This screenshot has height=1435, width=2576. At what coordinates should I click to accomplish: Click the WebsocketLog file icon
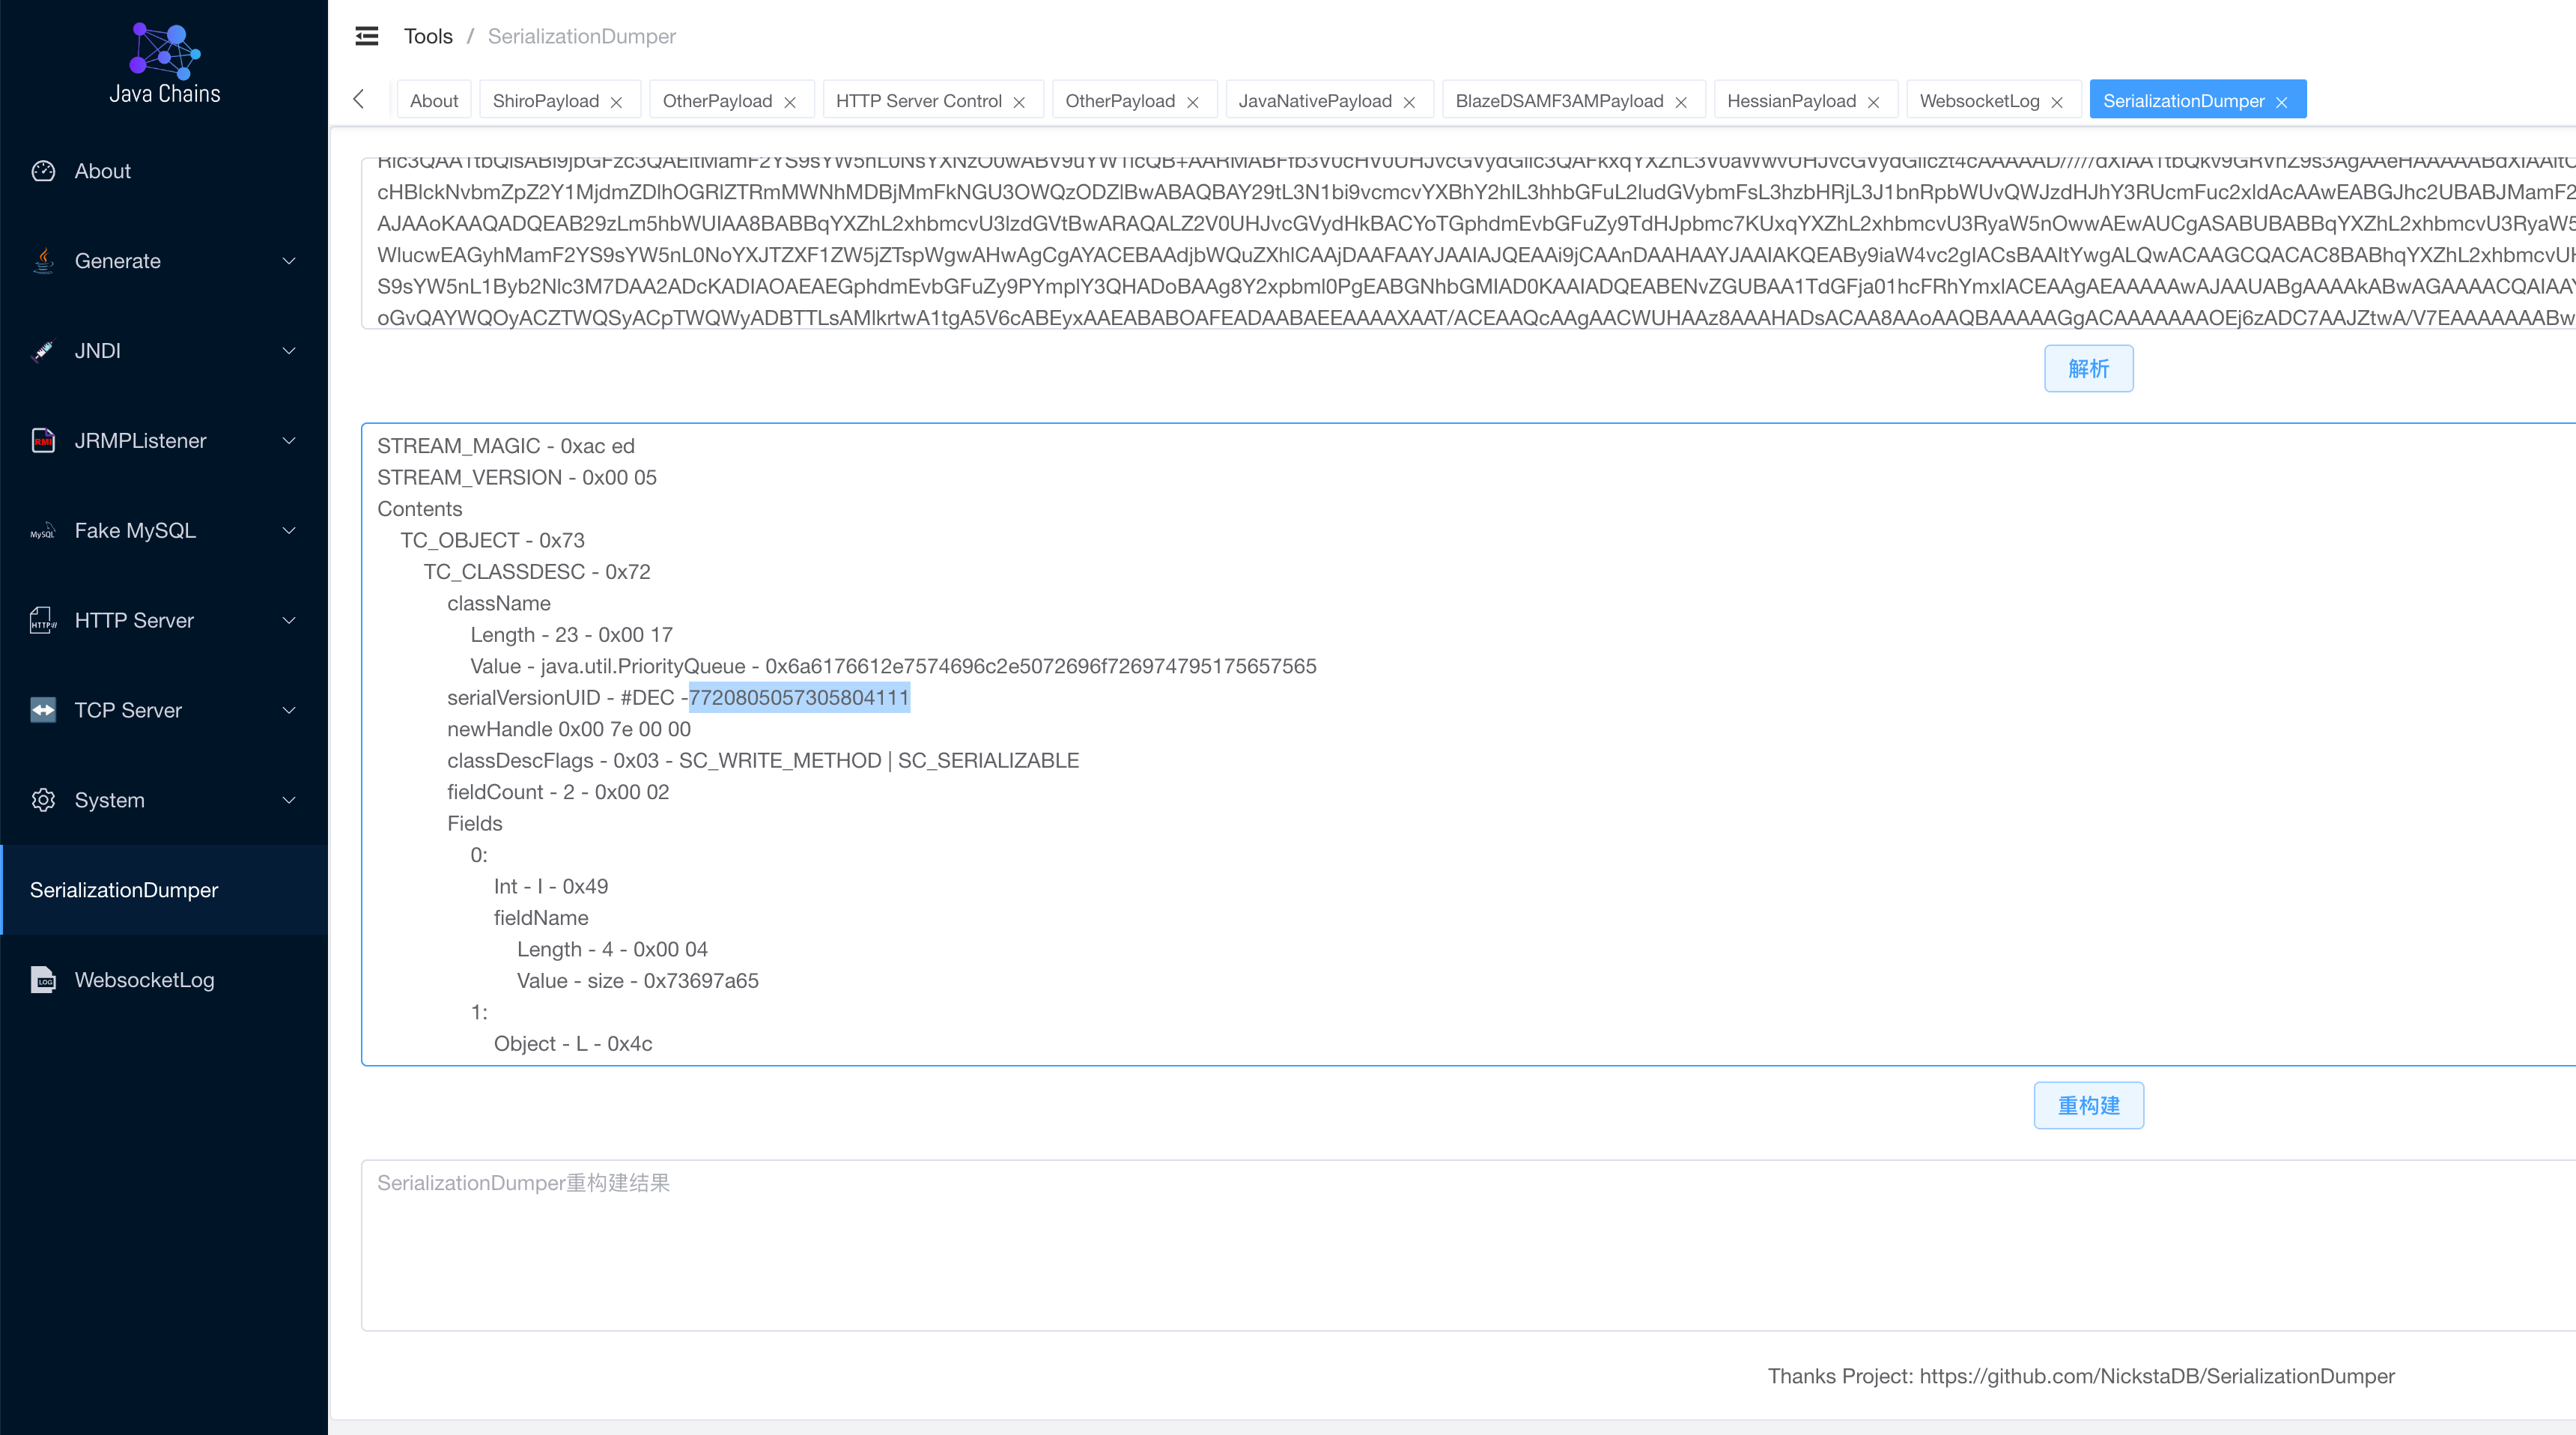pyautogui.click(x=43, y=980)
